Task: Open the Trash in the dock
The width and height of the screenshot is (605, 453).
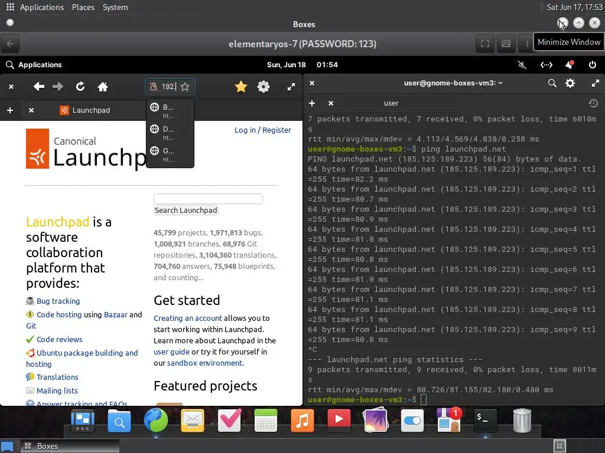Action: [522, 420]
